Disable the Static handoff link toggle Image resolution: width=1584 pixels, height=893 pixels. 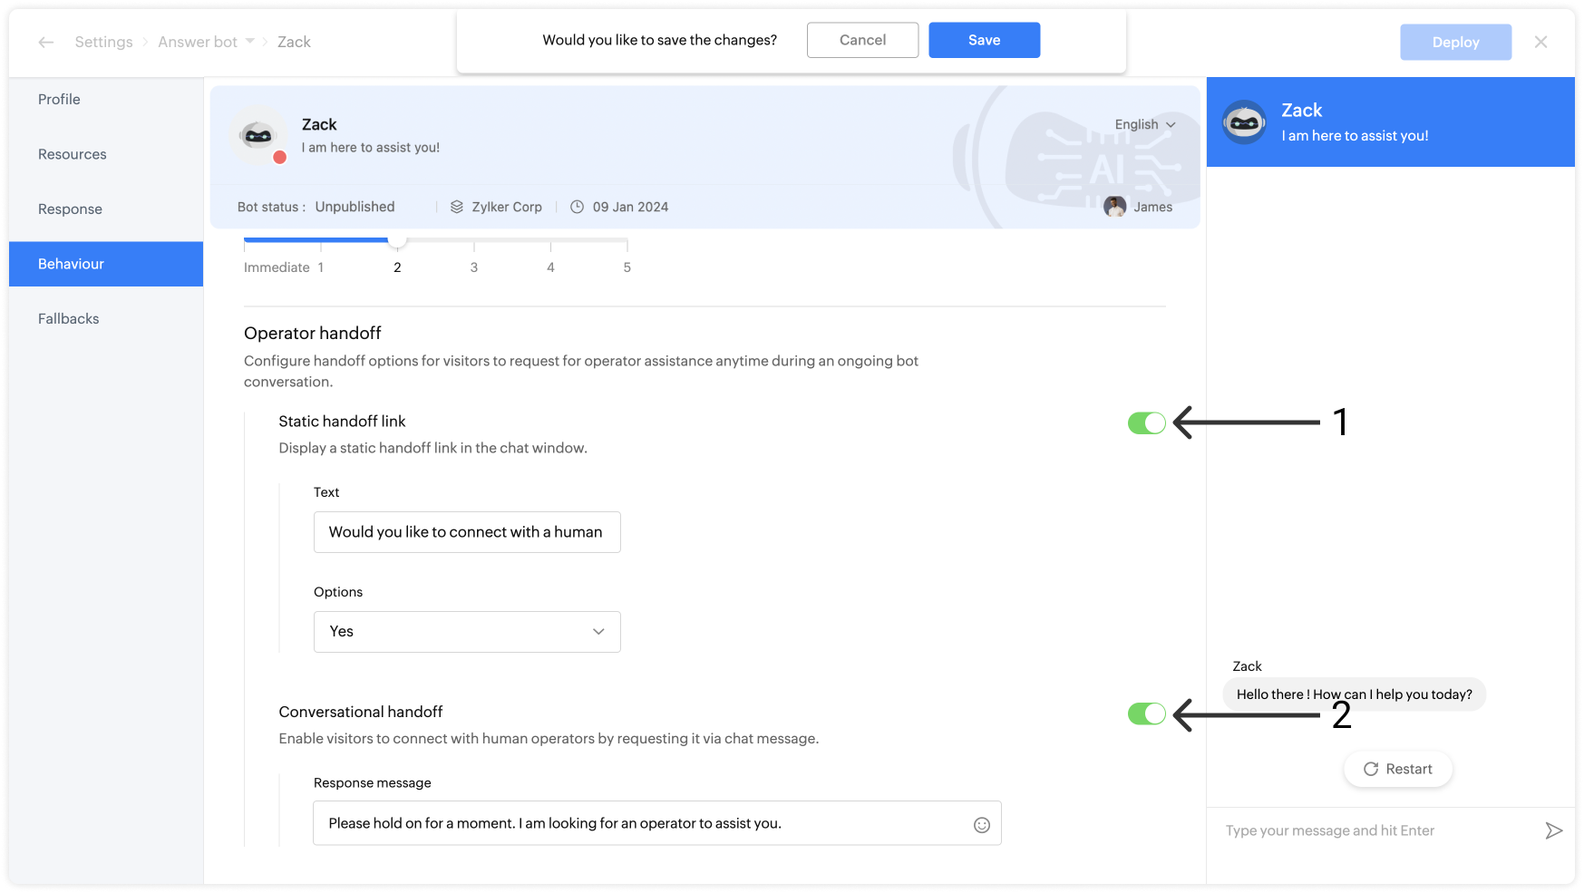pyautogui.click(x=1146, y=422)
